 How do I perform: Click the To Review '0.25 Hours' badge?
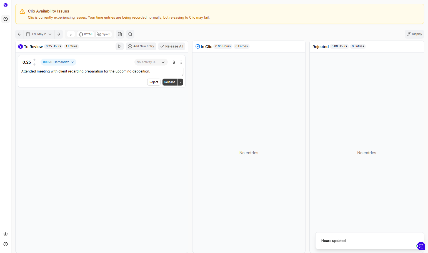tap(53, 46)
